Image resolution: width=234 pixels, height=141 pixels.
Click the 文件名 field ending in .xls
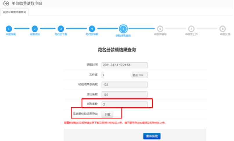(125, 75)
